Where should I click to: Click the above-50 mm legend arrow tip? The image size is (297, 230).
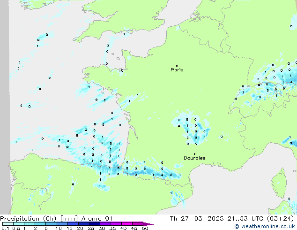[x=148, y=224]
